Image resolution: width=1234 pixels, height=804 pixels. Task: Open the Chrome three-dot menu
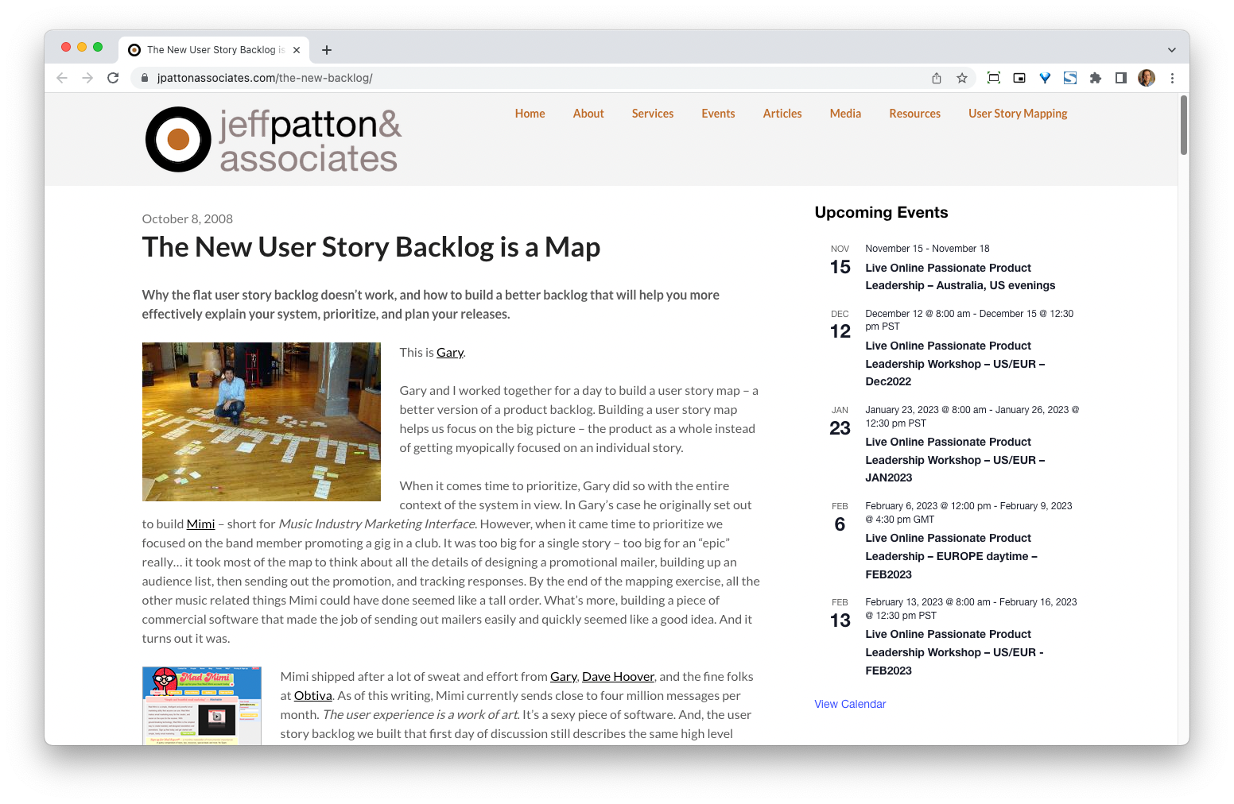(x=1172, y=78)
